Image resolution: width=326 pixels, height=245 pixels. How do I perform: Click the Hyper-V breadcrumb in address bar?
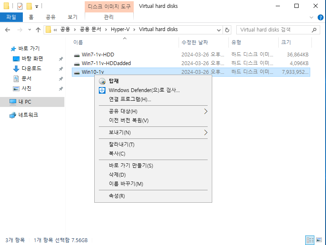(120, 29)
